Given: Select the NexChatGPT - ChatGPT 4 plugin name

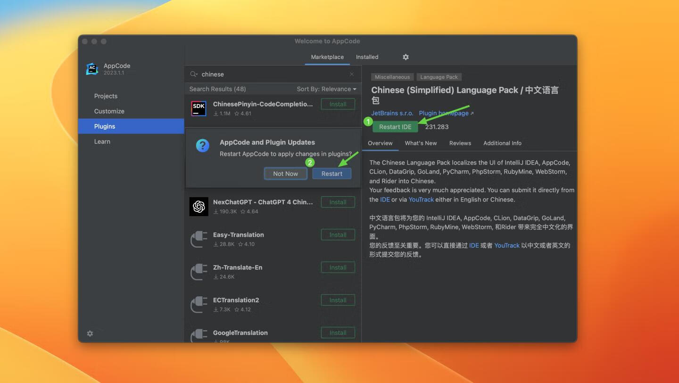Looking at the screenshot, I should pos(263,202).
